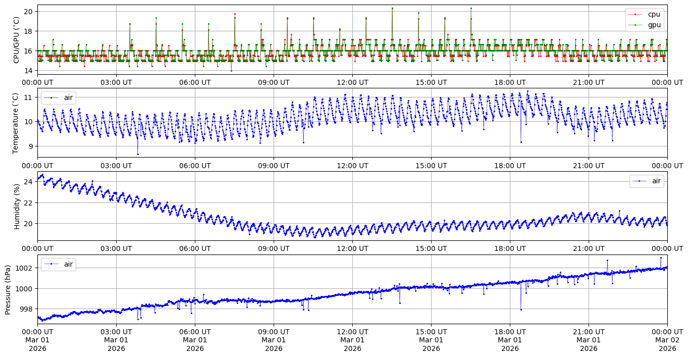Click the 14 tick on the CPU/GPU axis
The height and width of the screenshot is (357, 688).
[28, 71]
